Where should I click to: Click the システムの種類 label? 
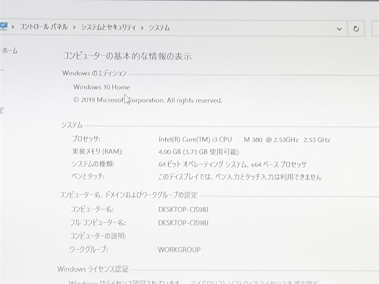93,164
